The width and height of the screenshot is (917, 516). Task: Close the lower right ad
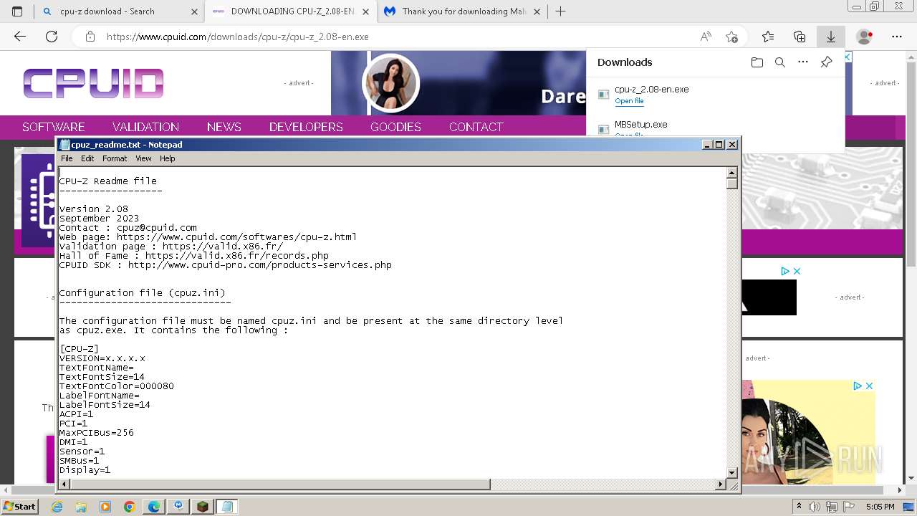point(869,386)
